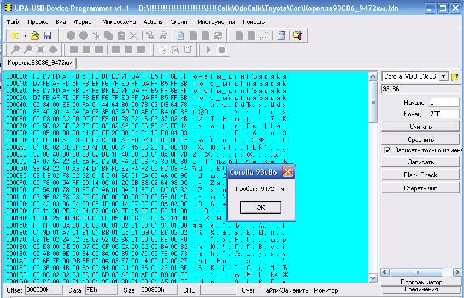Viewport: 464px width, 298px height.
Task: Open the Микросхема menu
Action: tap(119, 22)
